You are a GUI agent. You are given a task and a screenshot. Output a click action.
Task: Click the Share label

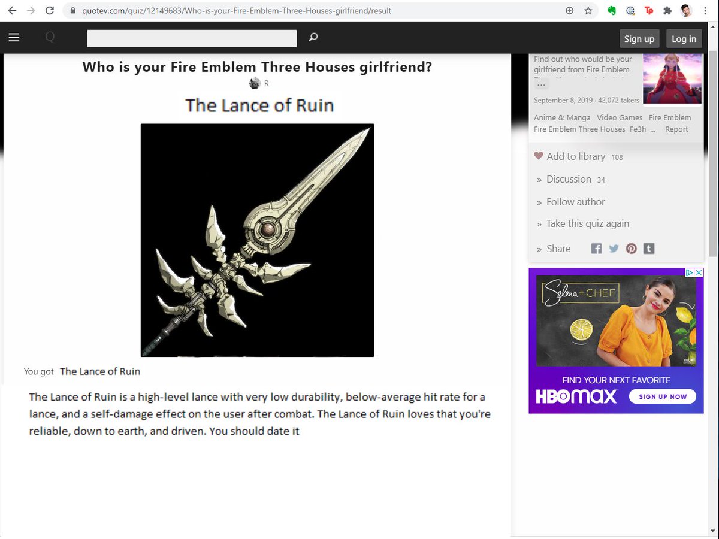558,249
